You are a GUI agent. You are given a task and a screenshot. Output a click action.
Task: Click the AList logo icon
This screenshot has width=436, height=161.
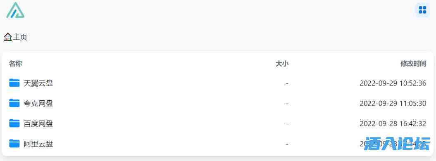coord(15,10)
